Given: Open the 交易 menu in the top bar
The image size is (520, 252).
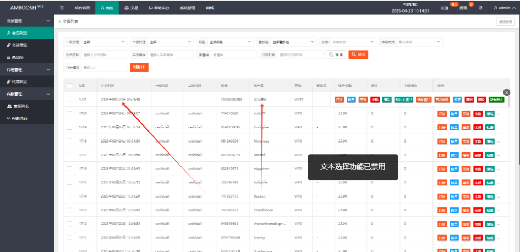Looking at the screenshot, I should [131, 8].
